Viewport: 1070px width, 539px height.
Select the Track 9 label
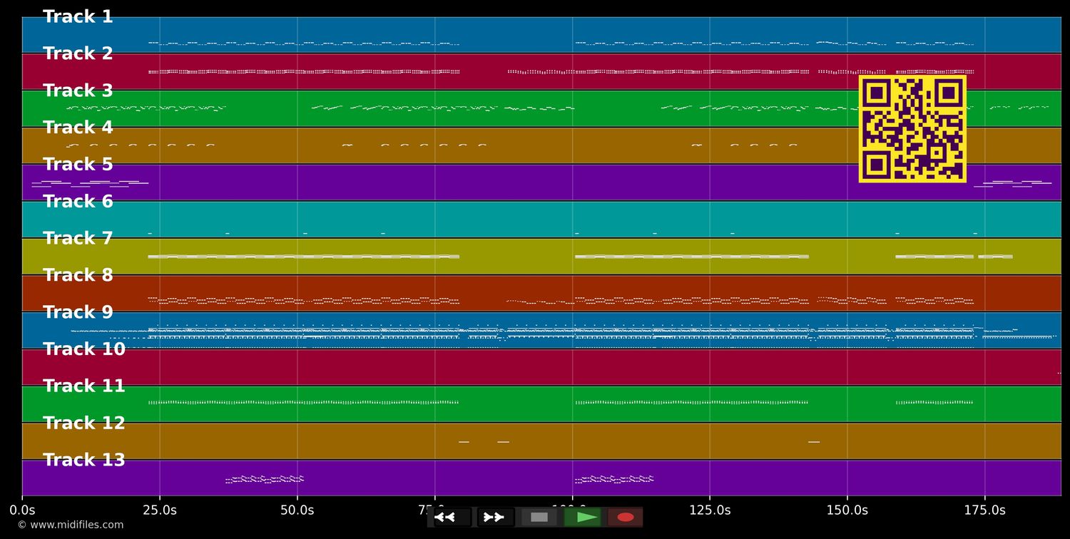tap(78, 312)
